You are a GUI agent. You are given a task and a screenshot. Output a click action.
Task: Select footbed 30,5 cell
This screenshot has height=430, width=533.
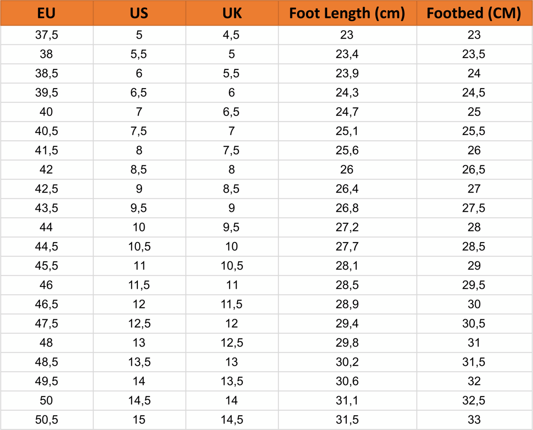coord(474,323)
